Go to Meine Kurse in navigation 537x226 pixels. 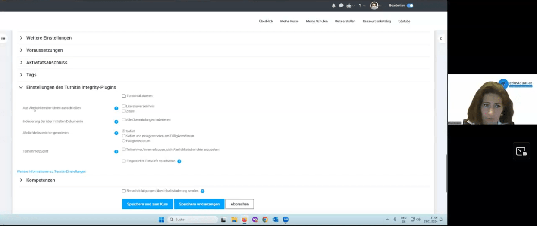289,21
